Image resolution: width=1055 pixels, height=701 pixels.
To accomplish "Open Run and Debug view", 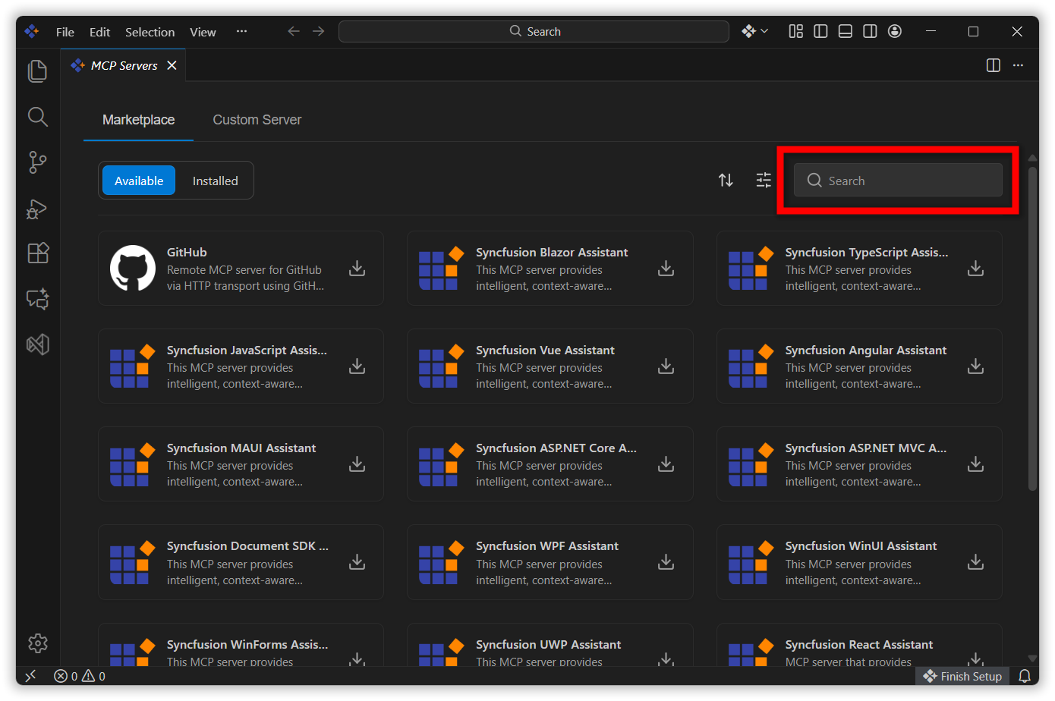I will click(37, 209).
